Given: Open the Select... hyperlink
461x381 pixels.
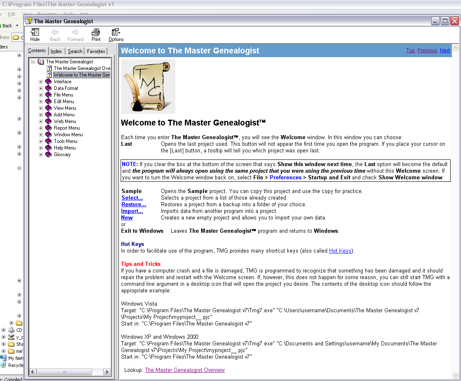Looking at the screenshot, I should (x=132, y=198).
